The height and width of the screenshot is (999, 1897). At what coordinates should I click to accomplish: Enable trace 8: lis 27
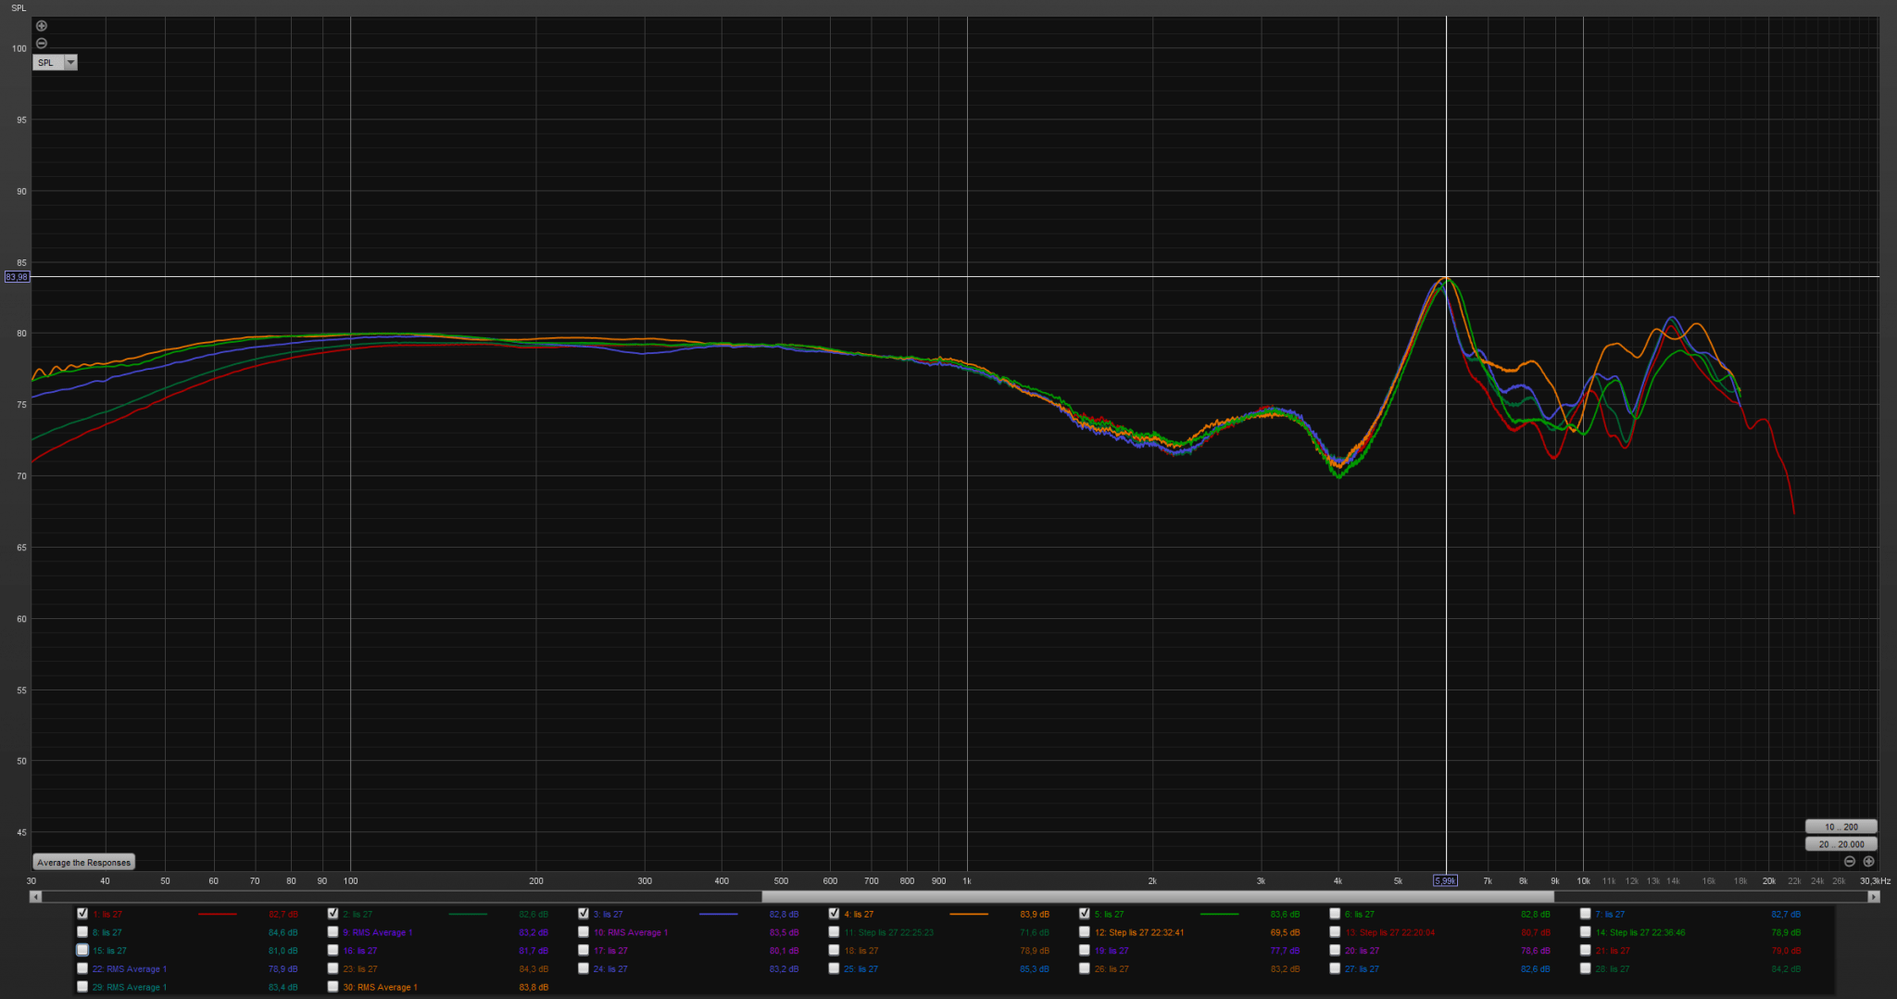click(82, 932)
